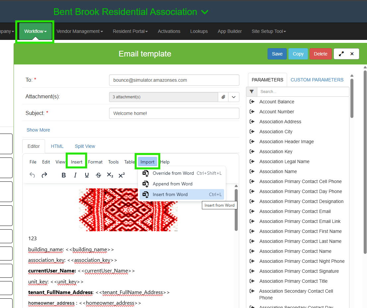Screen dimensions: 367x308
Task: Click the Undo arrow icon
Action: [x=32, y=175]
